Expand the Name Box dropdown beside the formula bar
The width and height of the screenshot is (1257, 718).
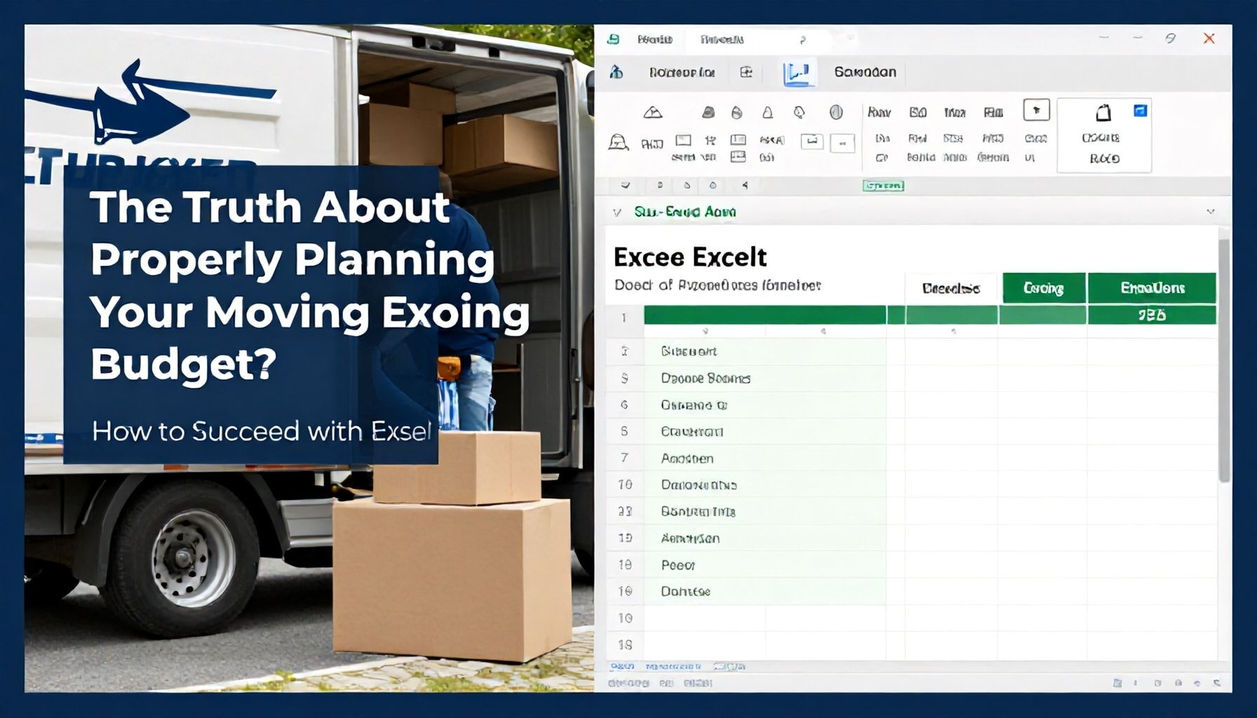[x=617, y=211]
